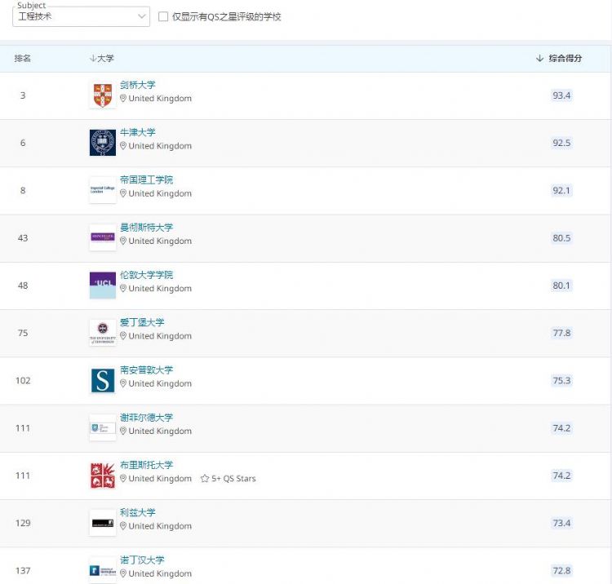Click the 5+ QS Stars badge
612x584 pixels.
(228, 479)
